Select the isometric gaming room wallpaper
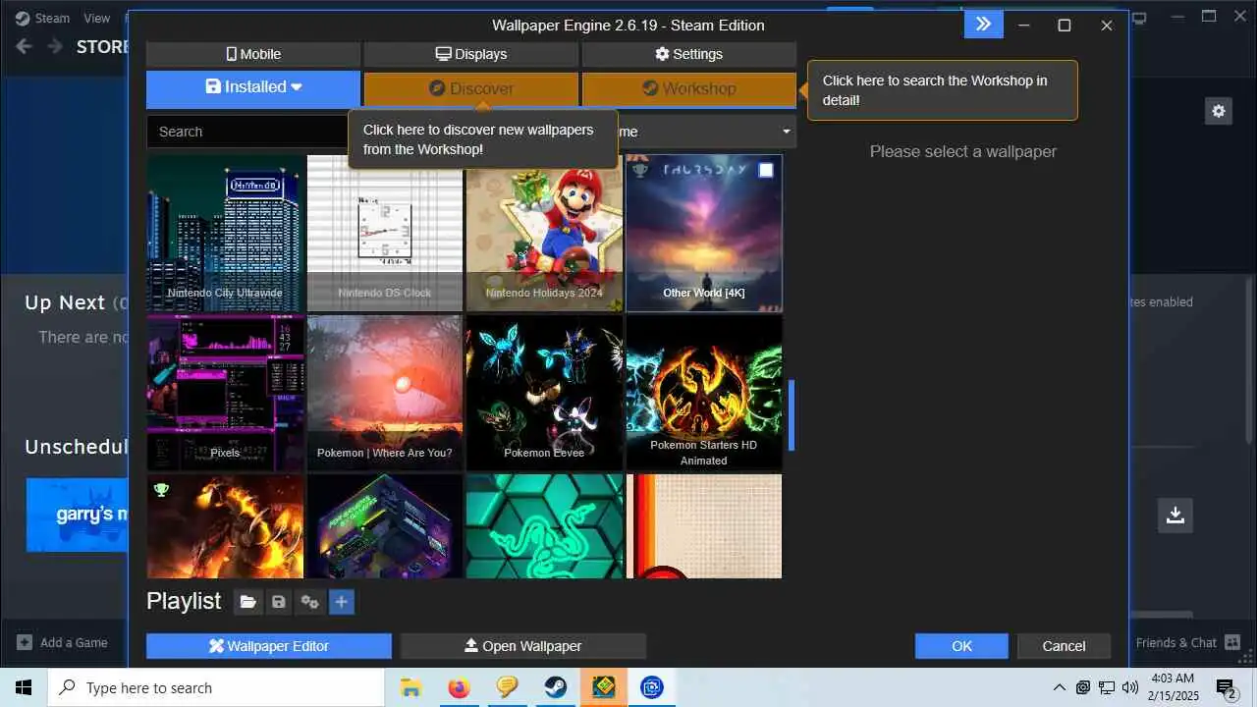This screenshot has width=1257, height=707. pyautogui.click(x=385, y=526)
